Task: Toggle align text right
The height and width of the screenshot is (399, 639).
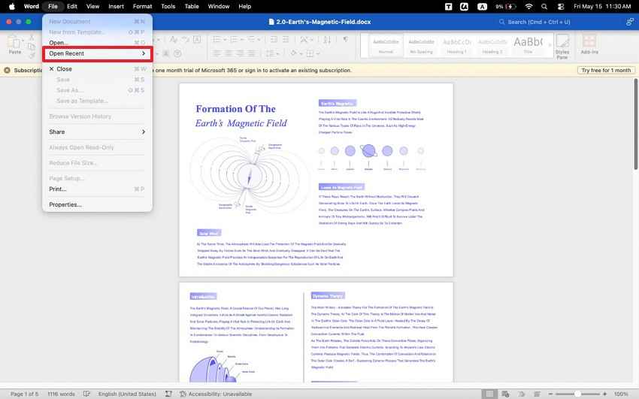Action: 241,53
